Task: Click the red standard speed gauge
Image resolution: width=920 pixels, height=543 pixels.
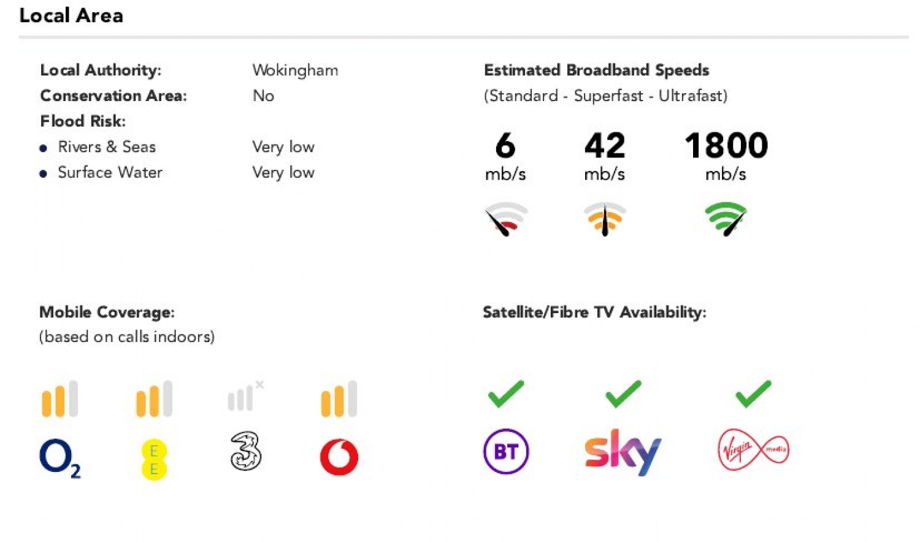Action: tap(506, 219)
